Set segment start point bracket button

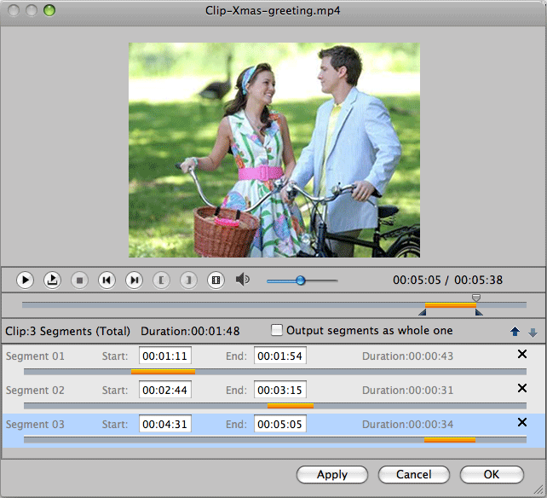click(x=161, y=280)
